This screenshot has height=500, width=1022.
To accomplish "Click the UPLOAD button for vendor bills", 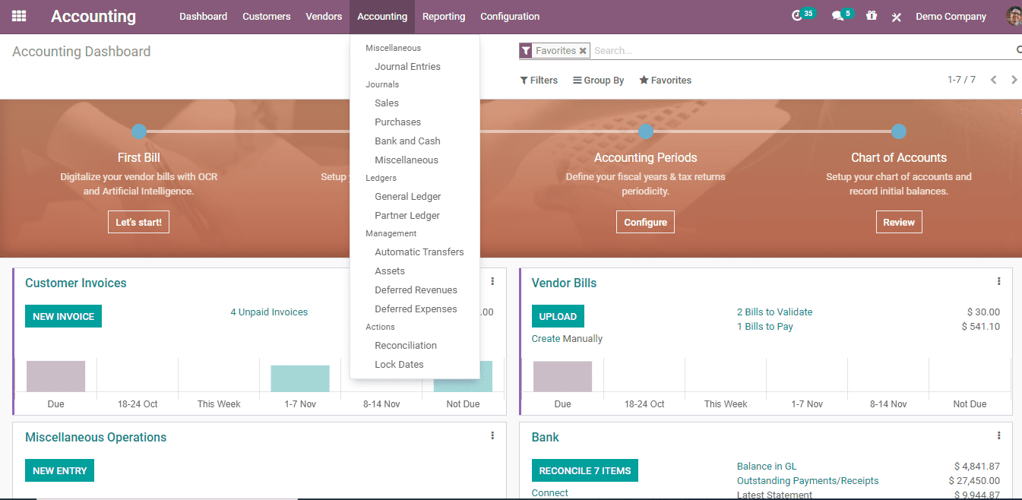I will coord(558,316).
